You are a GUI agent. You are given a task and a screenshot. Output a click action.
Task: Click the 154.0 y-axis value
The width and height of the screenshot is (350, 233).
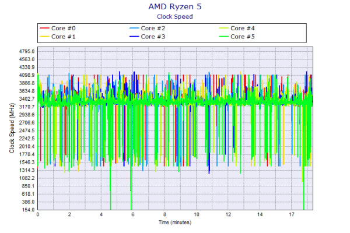(28, 210)
